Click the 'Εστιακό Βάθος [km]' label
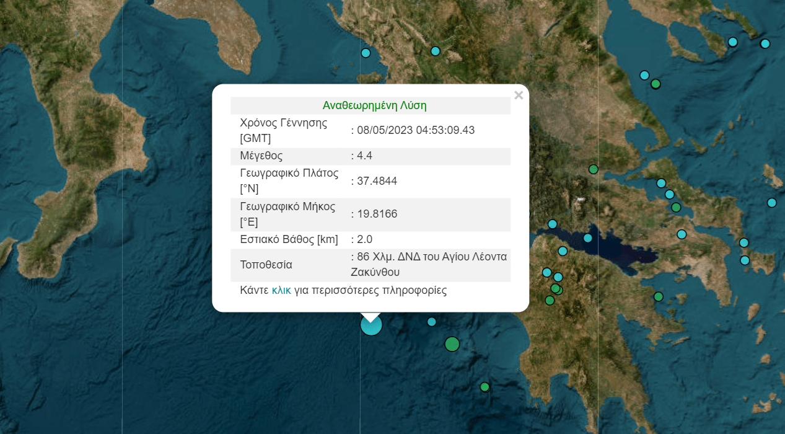785x434 pixels. (289, 239)
